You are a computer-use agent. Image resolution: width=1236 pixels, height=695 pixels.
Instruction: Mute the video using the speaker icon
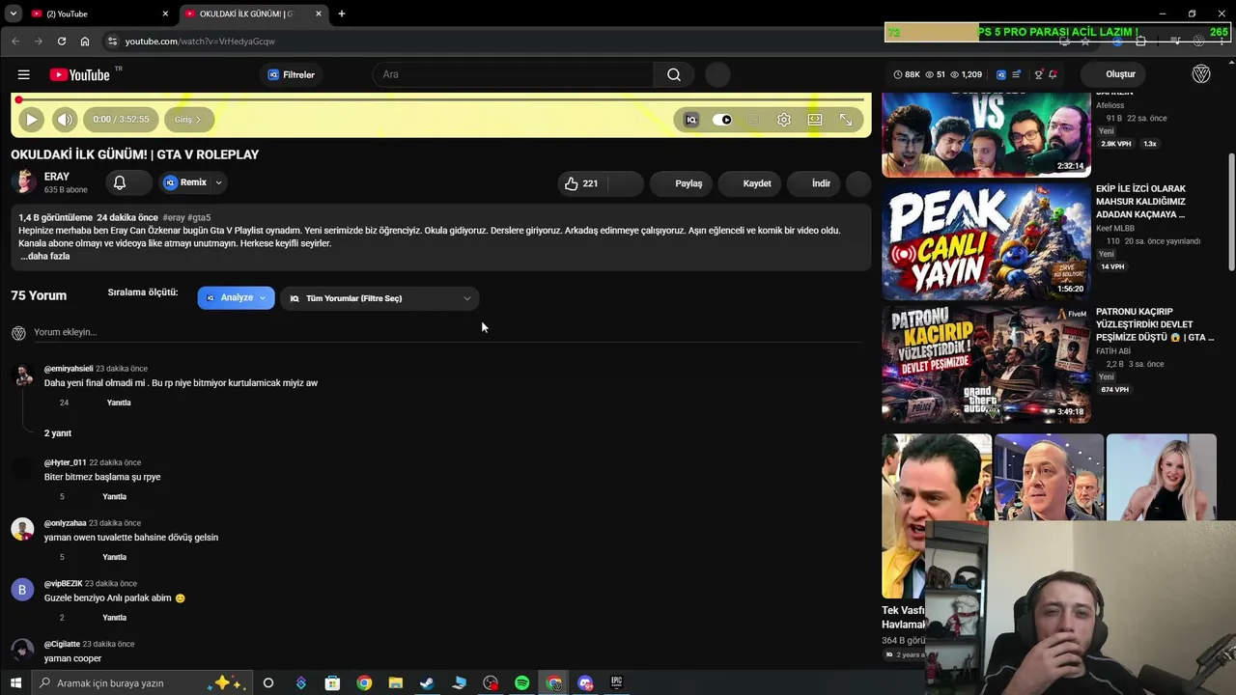pos(65,120)
